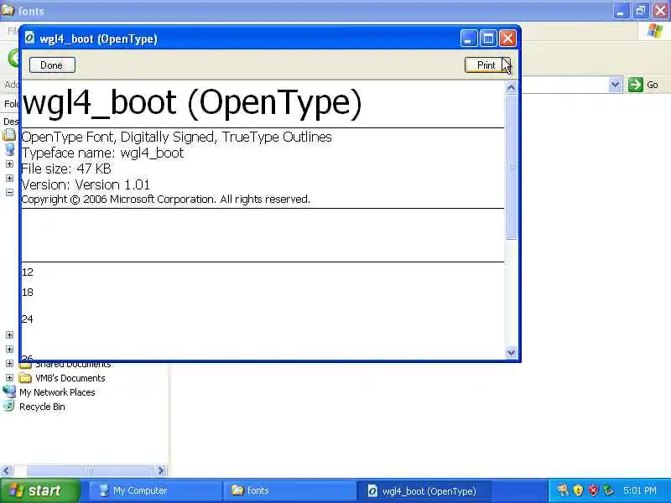Maximize the wgl4_boot font viewer window
Screen dimensions: 671x503
[x=488, y=39]
